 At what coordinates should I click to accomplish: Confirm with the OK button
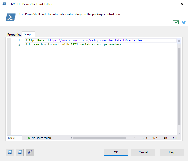(x=116, y=152)
